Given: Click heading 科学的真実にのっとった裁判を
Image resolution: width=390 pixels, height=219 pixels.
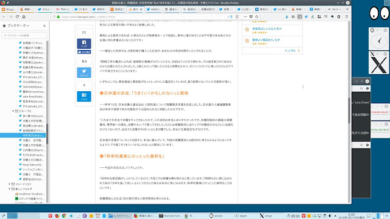Looking at the screenshot, I should click(132, 156).
